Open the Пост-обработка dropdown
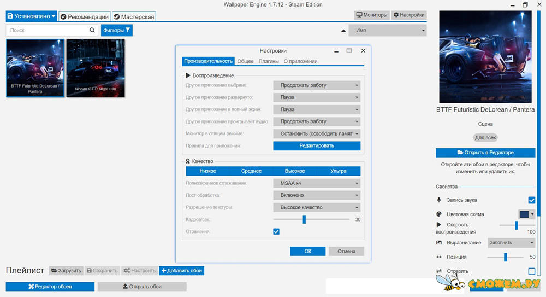 [x=317, y=195]
